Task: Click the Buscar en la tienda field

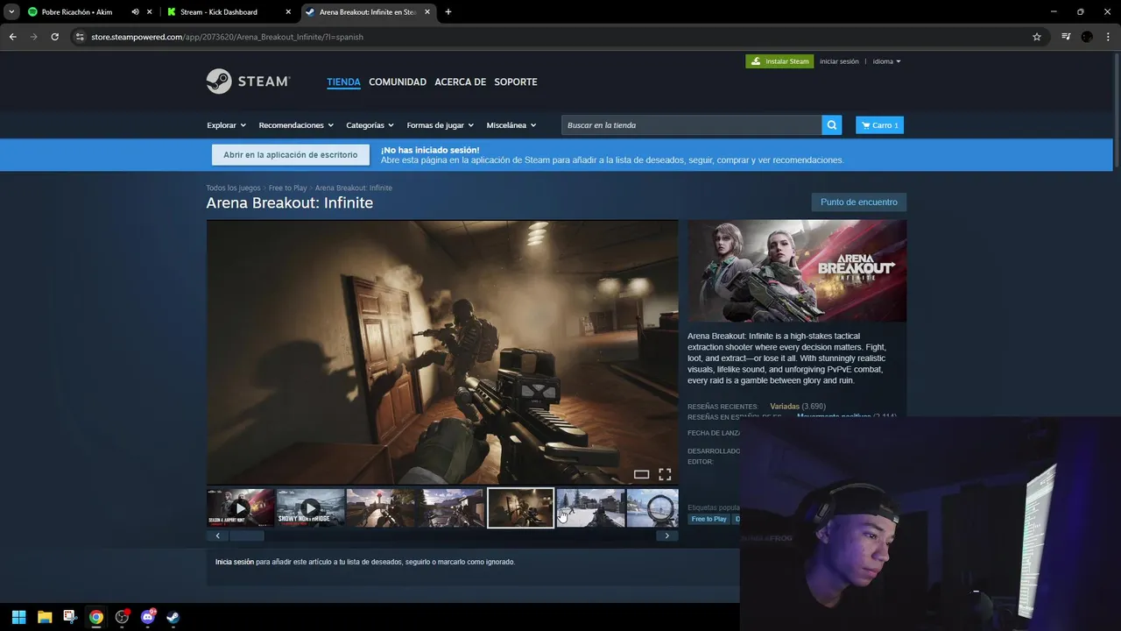Action: click(x=692, y=125)
